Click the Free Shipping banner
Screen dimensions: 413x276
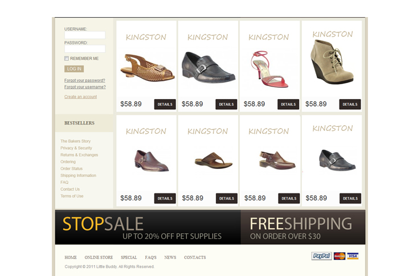(303, 227)
